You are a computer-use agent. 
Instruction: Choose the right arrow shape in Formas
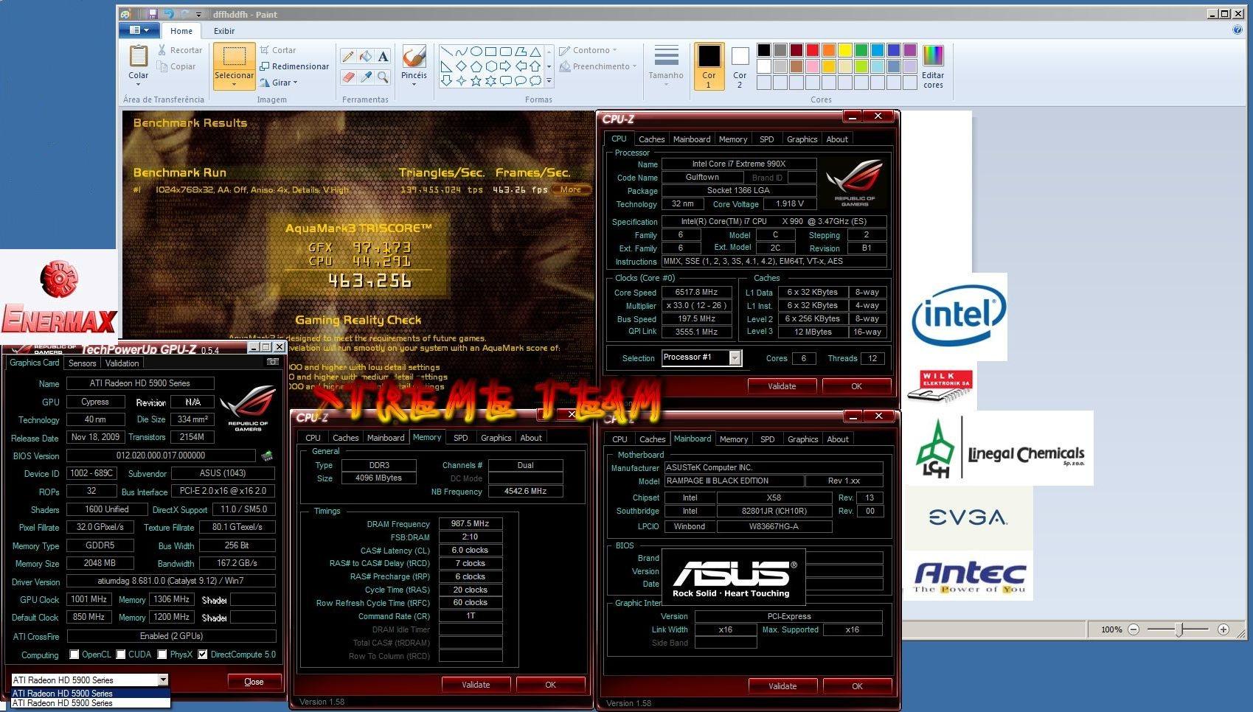506,66
